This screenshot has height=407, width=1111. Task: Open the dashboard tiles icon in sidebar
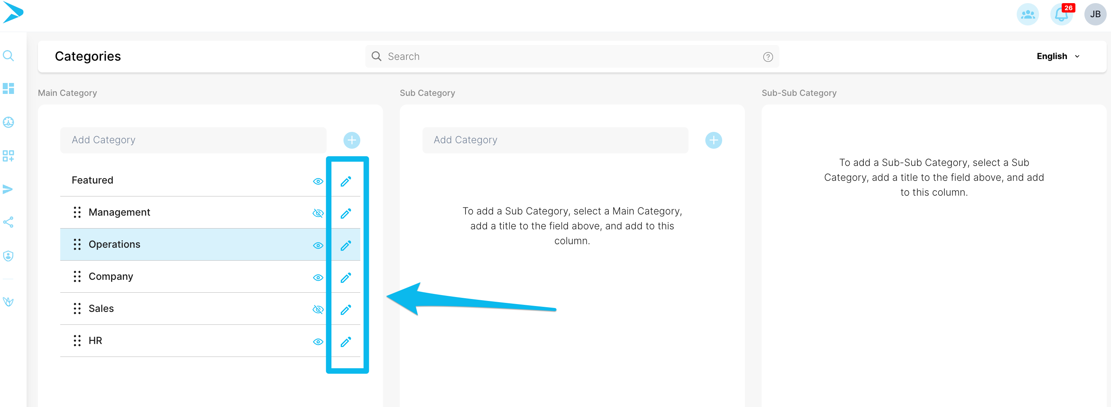pos(8,88)
